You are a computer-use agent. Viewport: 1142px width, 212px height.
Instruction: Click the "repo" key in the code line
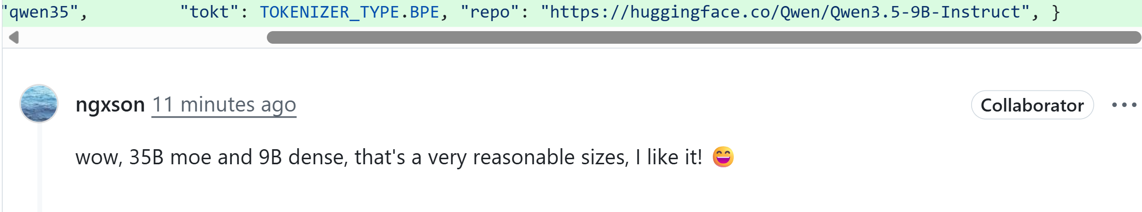tap(490, 12)
